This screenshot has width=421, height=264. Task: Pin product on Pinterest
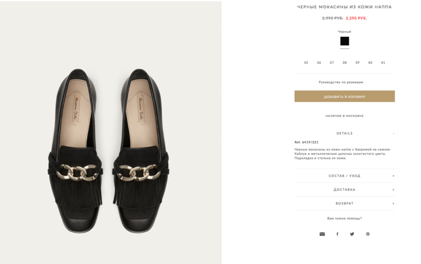point(367,234)
